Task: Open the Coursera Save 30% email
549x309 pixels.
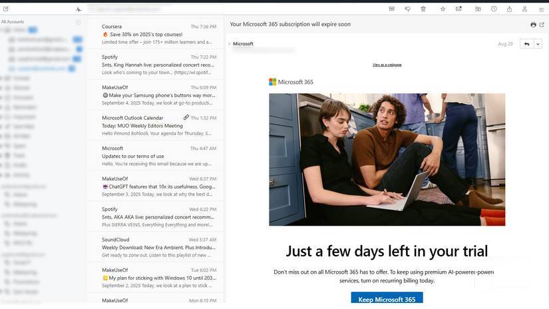Action: 156,35
